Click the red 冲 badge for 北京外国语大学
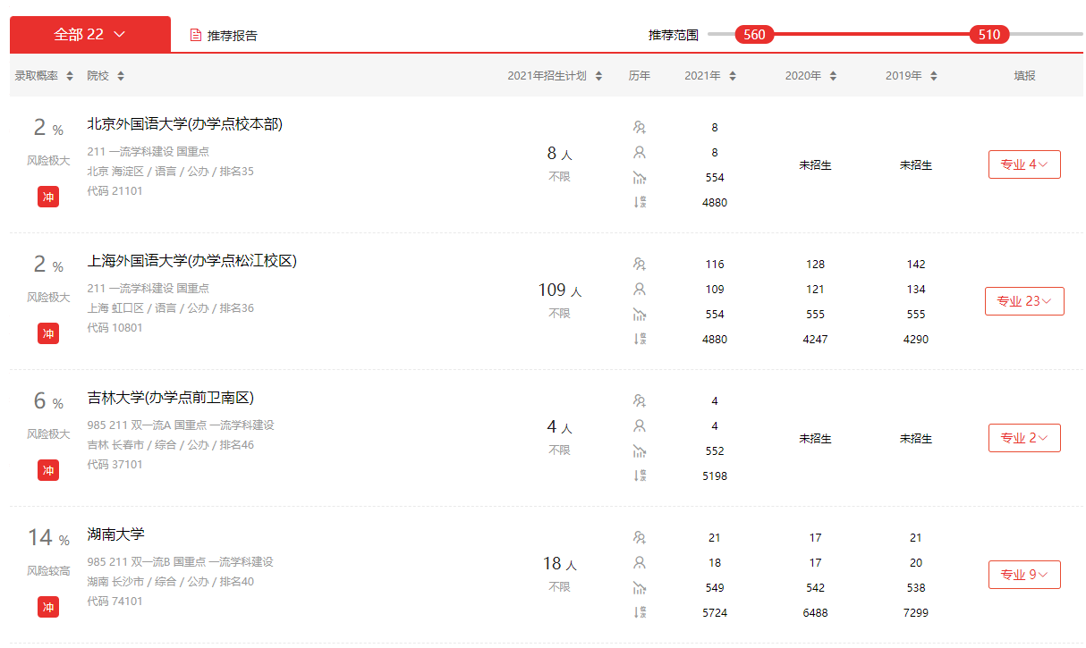 point(48,197)
